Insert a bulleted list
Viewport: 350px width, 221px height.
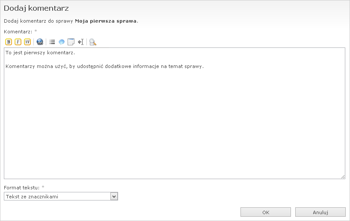[x=52, y=42]
